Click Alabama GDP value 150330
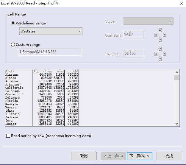186x165 pixels. pos(73,74)
